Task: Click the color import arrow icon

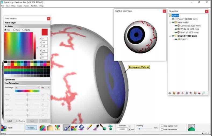Action: (x=57, y=128)
